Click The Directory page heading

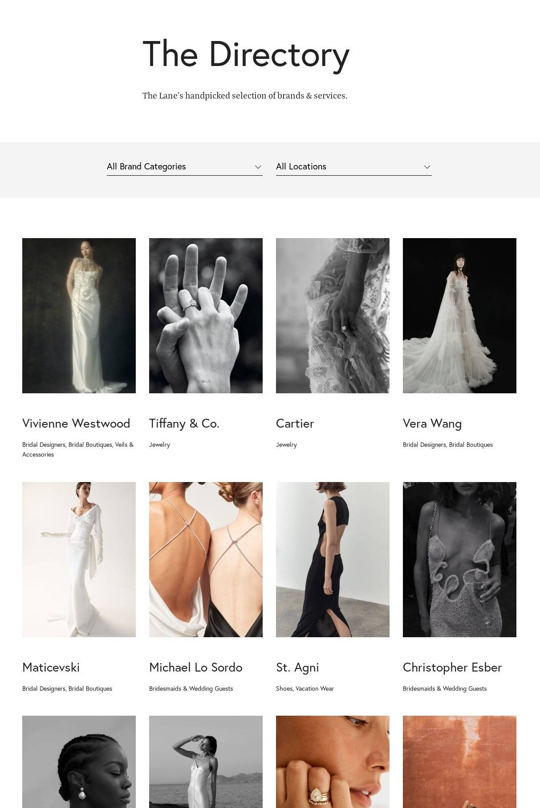pos(246,54)
